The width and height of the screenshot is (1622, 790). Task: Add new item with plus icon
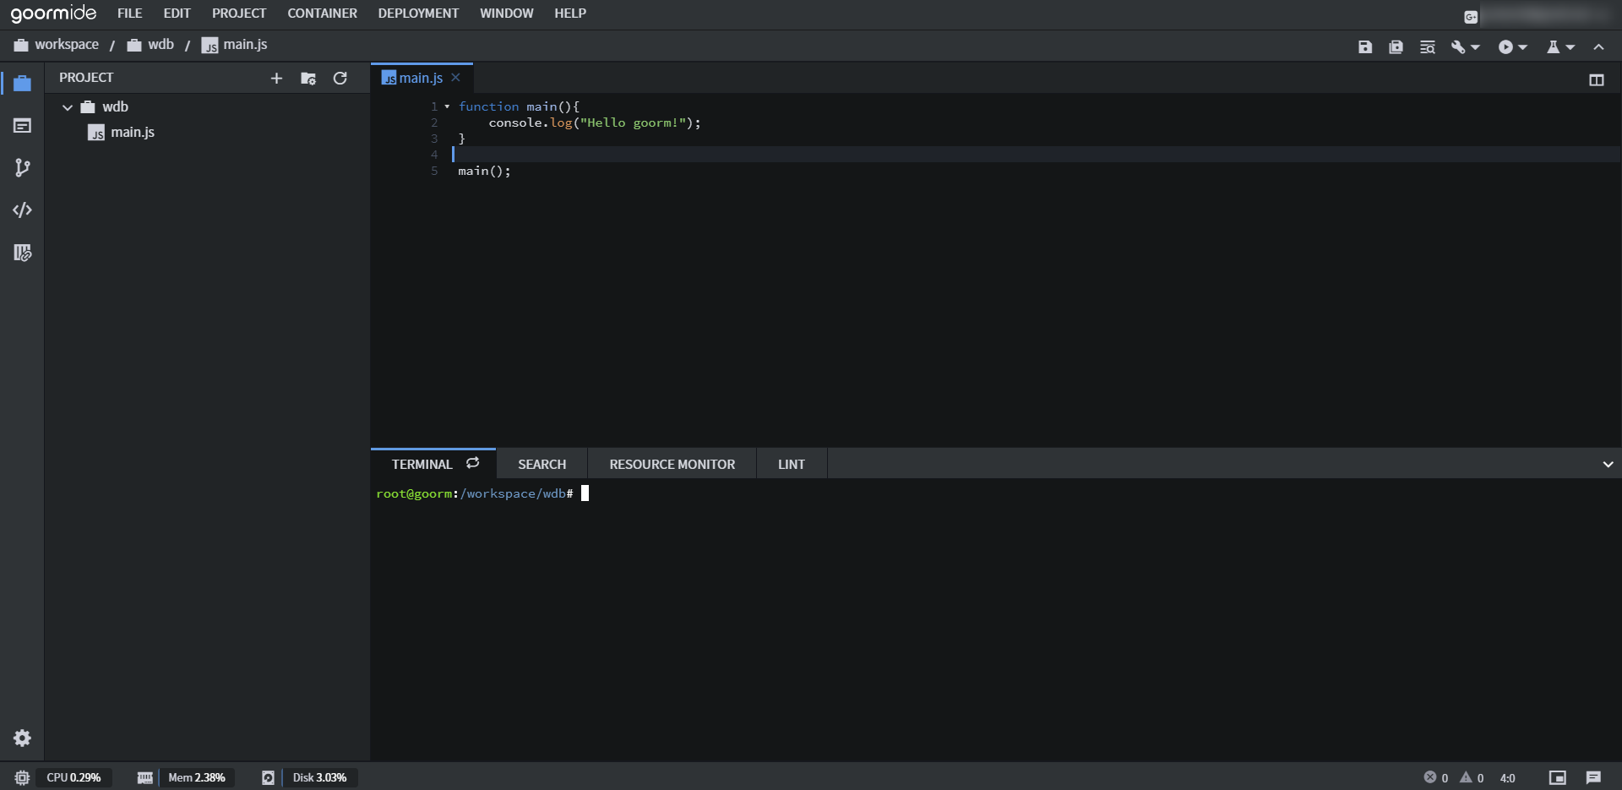(276, 79)
